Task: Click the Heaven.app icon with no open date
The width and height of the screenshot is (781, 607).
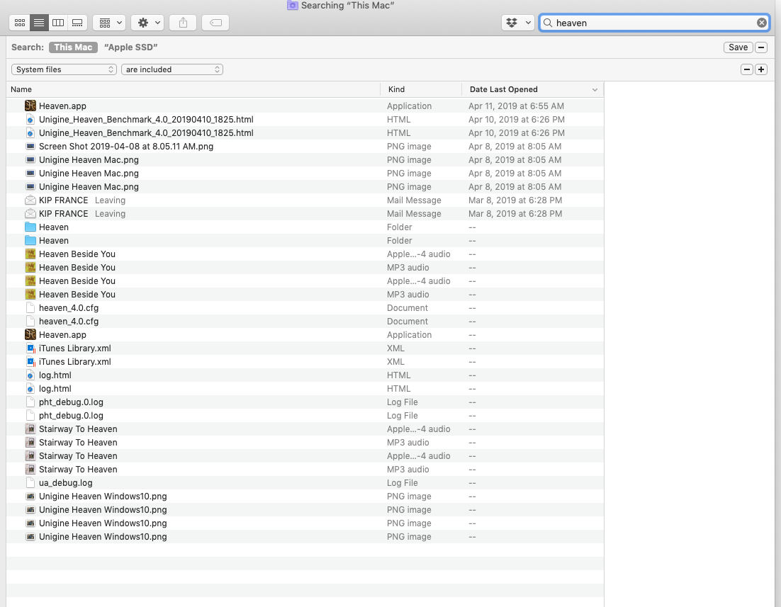Action: [x=30, y=334]
